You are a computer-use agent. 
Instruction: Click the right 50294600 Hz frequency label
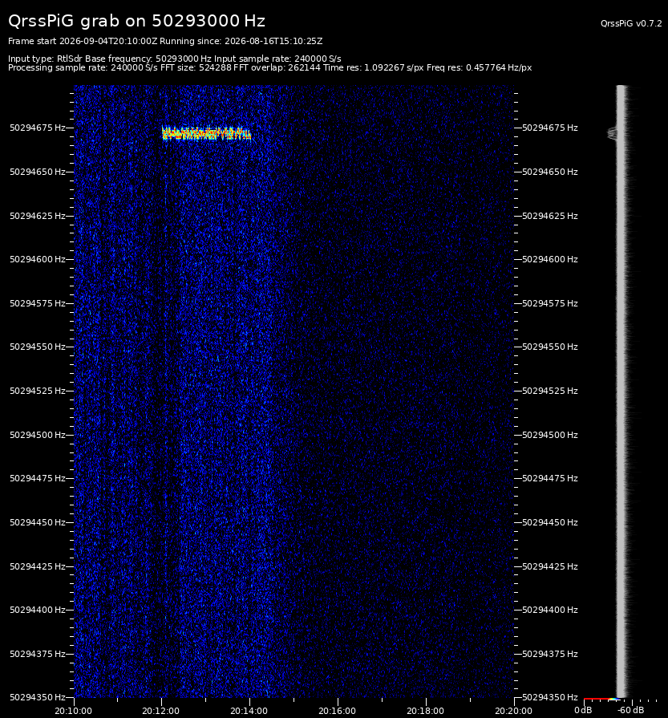550,259
